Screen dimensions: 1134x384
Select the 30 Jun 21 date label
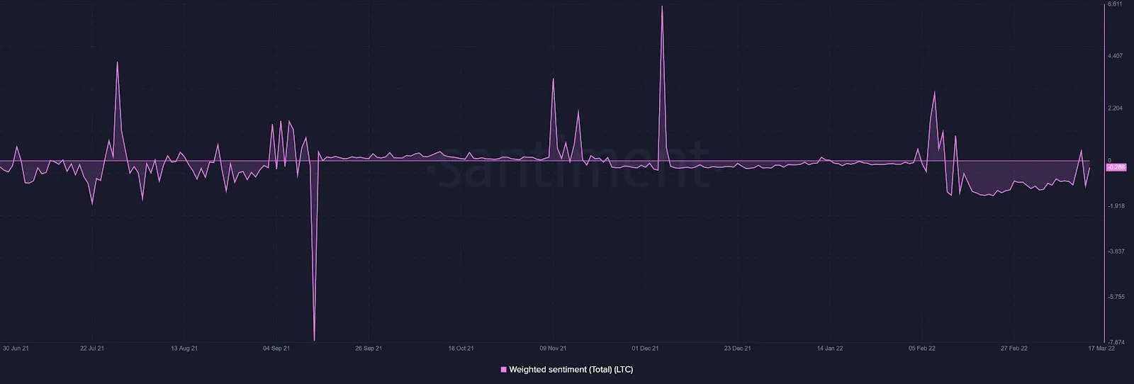[x=16, y=349]
